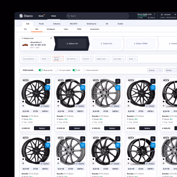Select the Wheelpack sub-tab

[x=51, y=29]
